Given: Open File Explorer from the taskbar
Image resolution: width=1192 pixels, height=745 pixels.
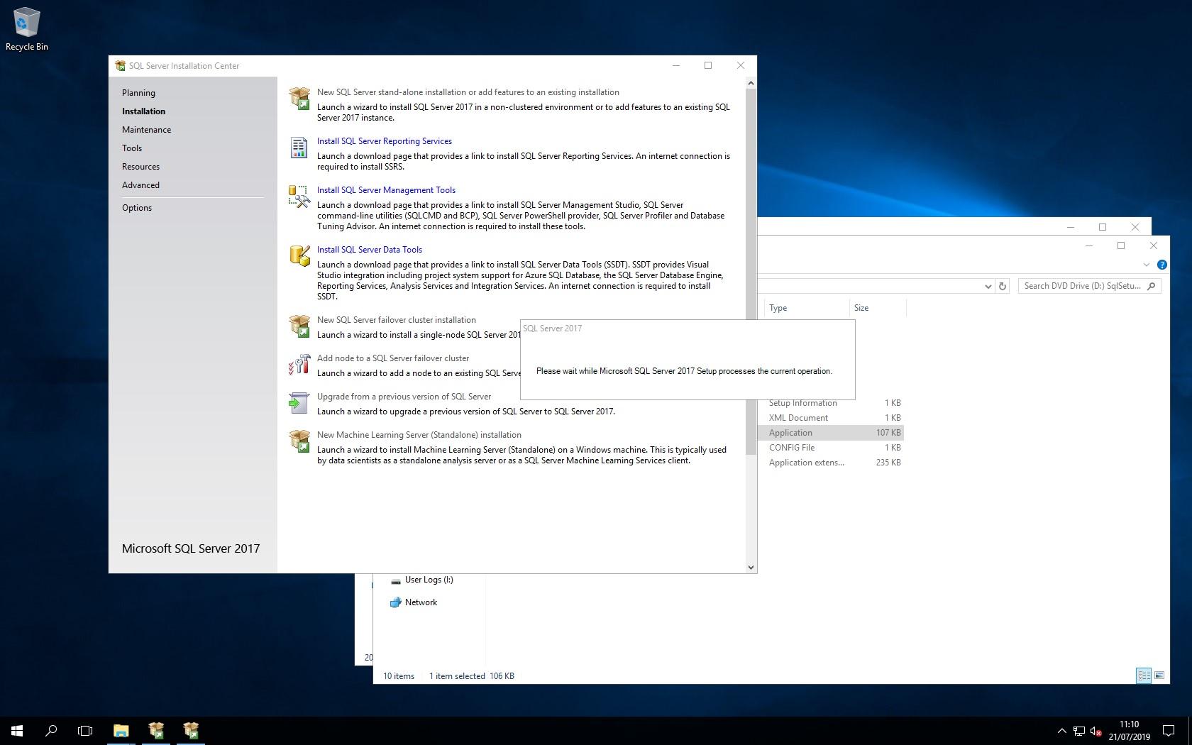Looking at the screenshot, I should coord(121,731).
